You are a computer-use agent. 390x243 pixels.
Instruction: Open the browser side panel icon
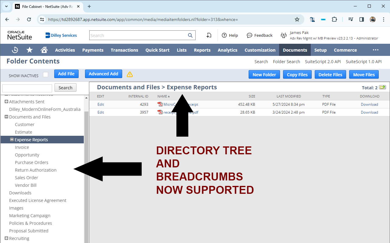click(362, 19)
